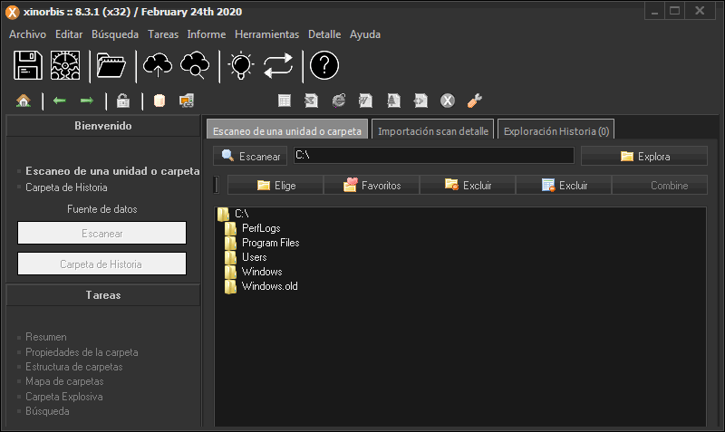Click Mapa de carpetas task link
Image resolution: width=725 pixels, height=432 pixels.
(x=64, y=381)
